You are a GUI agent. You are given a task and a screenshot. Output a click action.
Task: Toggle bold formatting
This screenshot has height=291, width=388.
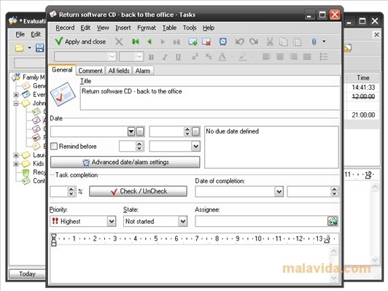151,57
